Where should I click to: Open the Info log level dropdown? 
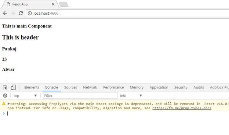coord(131,96)
